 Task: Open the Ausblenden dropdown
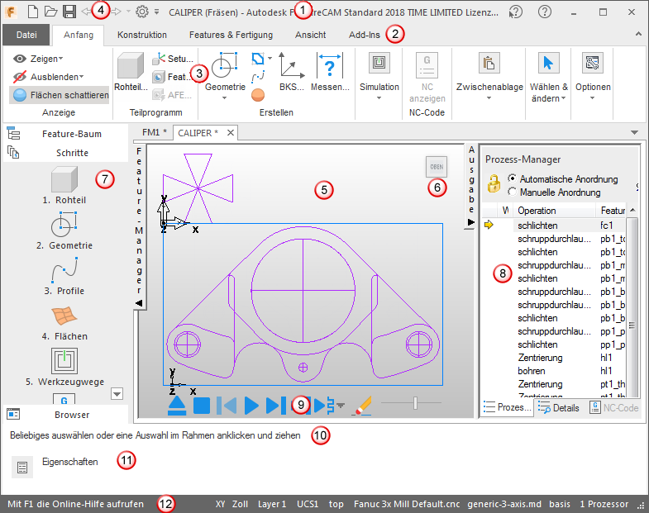point(48,77)
